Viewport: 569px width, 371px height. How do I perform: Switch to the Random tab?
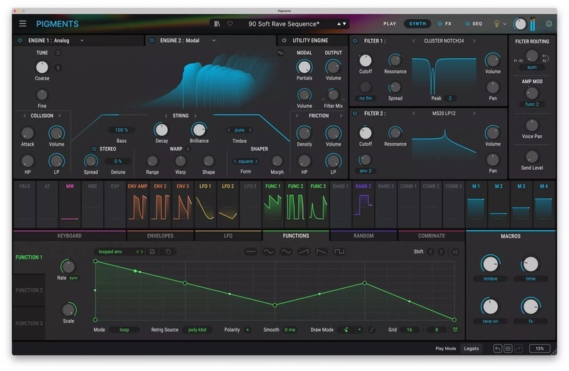pos(363,235)
